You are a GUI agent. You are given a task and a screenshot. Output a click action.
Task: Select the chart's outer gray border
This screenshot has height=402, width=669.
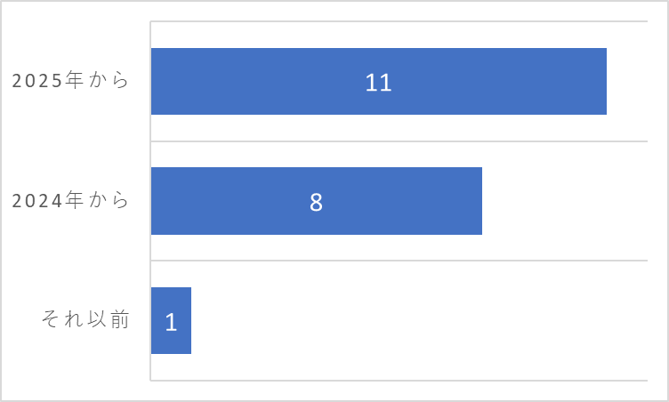click(334, 1)
